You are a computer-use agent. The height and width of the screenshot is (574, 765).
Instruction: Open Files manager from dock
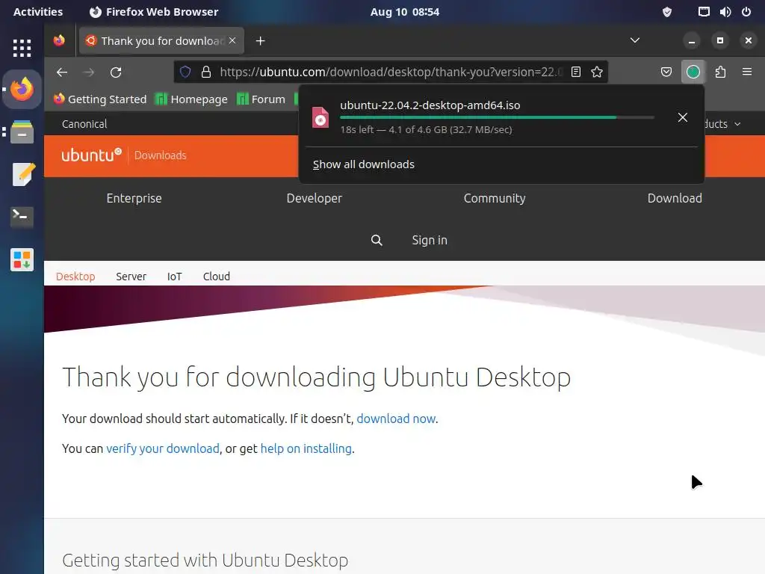(22, 132)
